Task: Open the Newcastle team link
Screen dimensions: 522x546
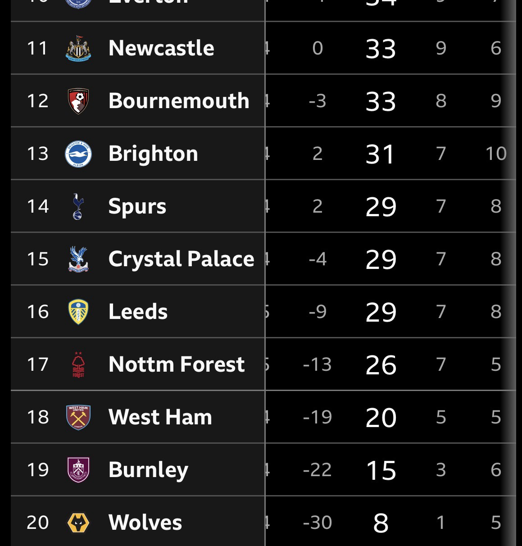Action: 161,48
